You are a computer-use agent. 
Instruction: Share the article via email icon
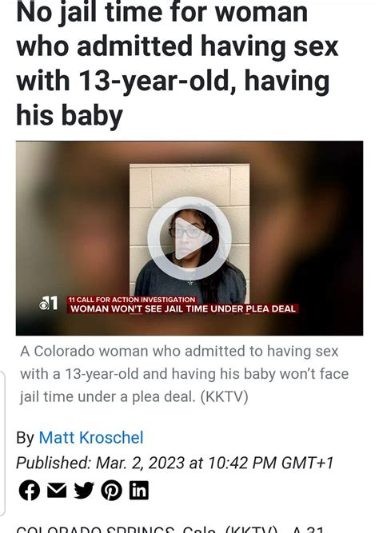[57, 490]
